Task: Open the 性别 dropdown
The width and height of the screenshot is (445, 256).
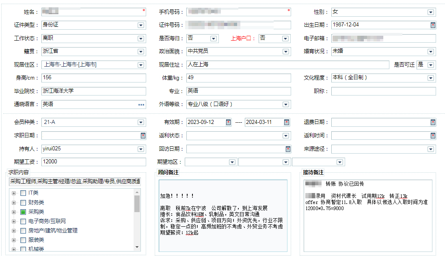Action: [430, 12]
